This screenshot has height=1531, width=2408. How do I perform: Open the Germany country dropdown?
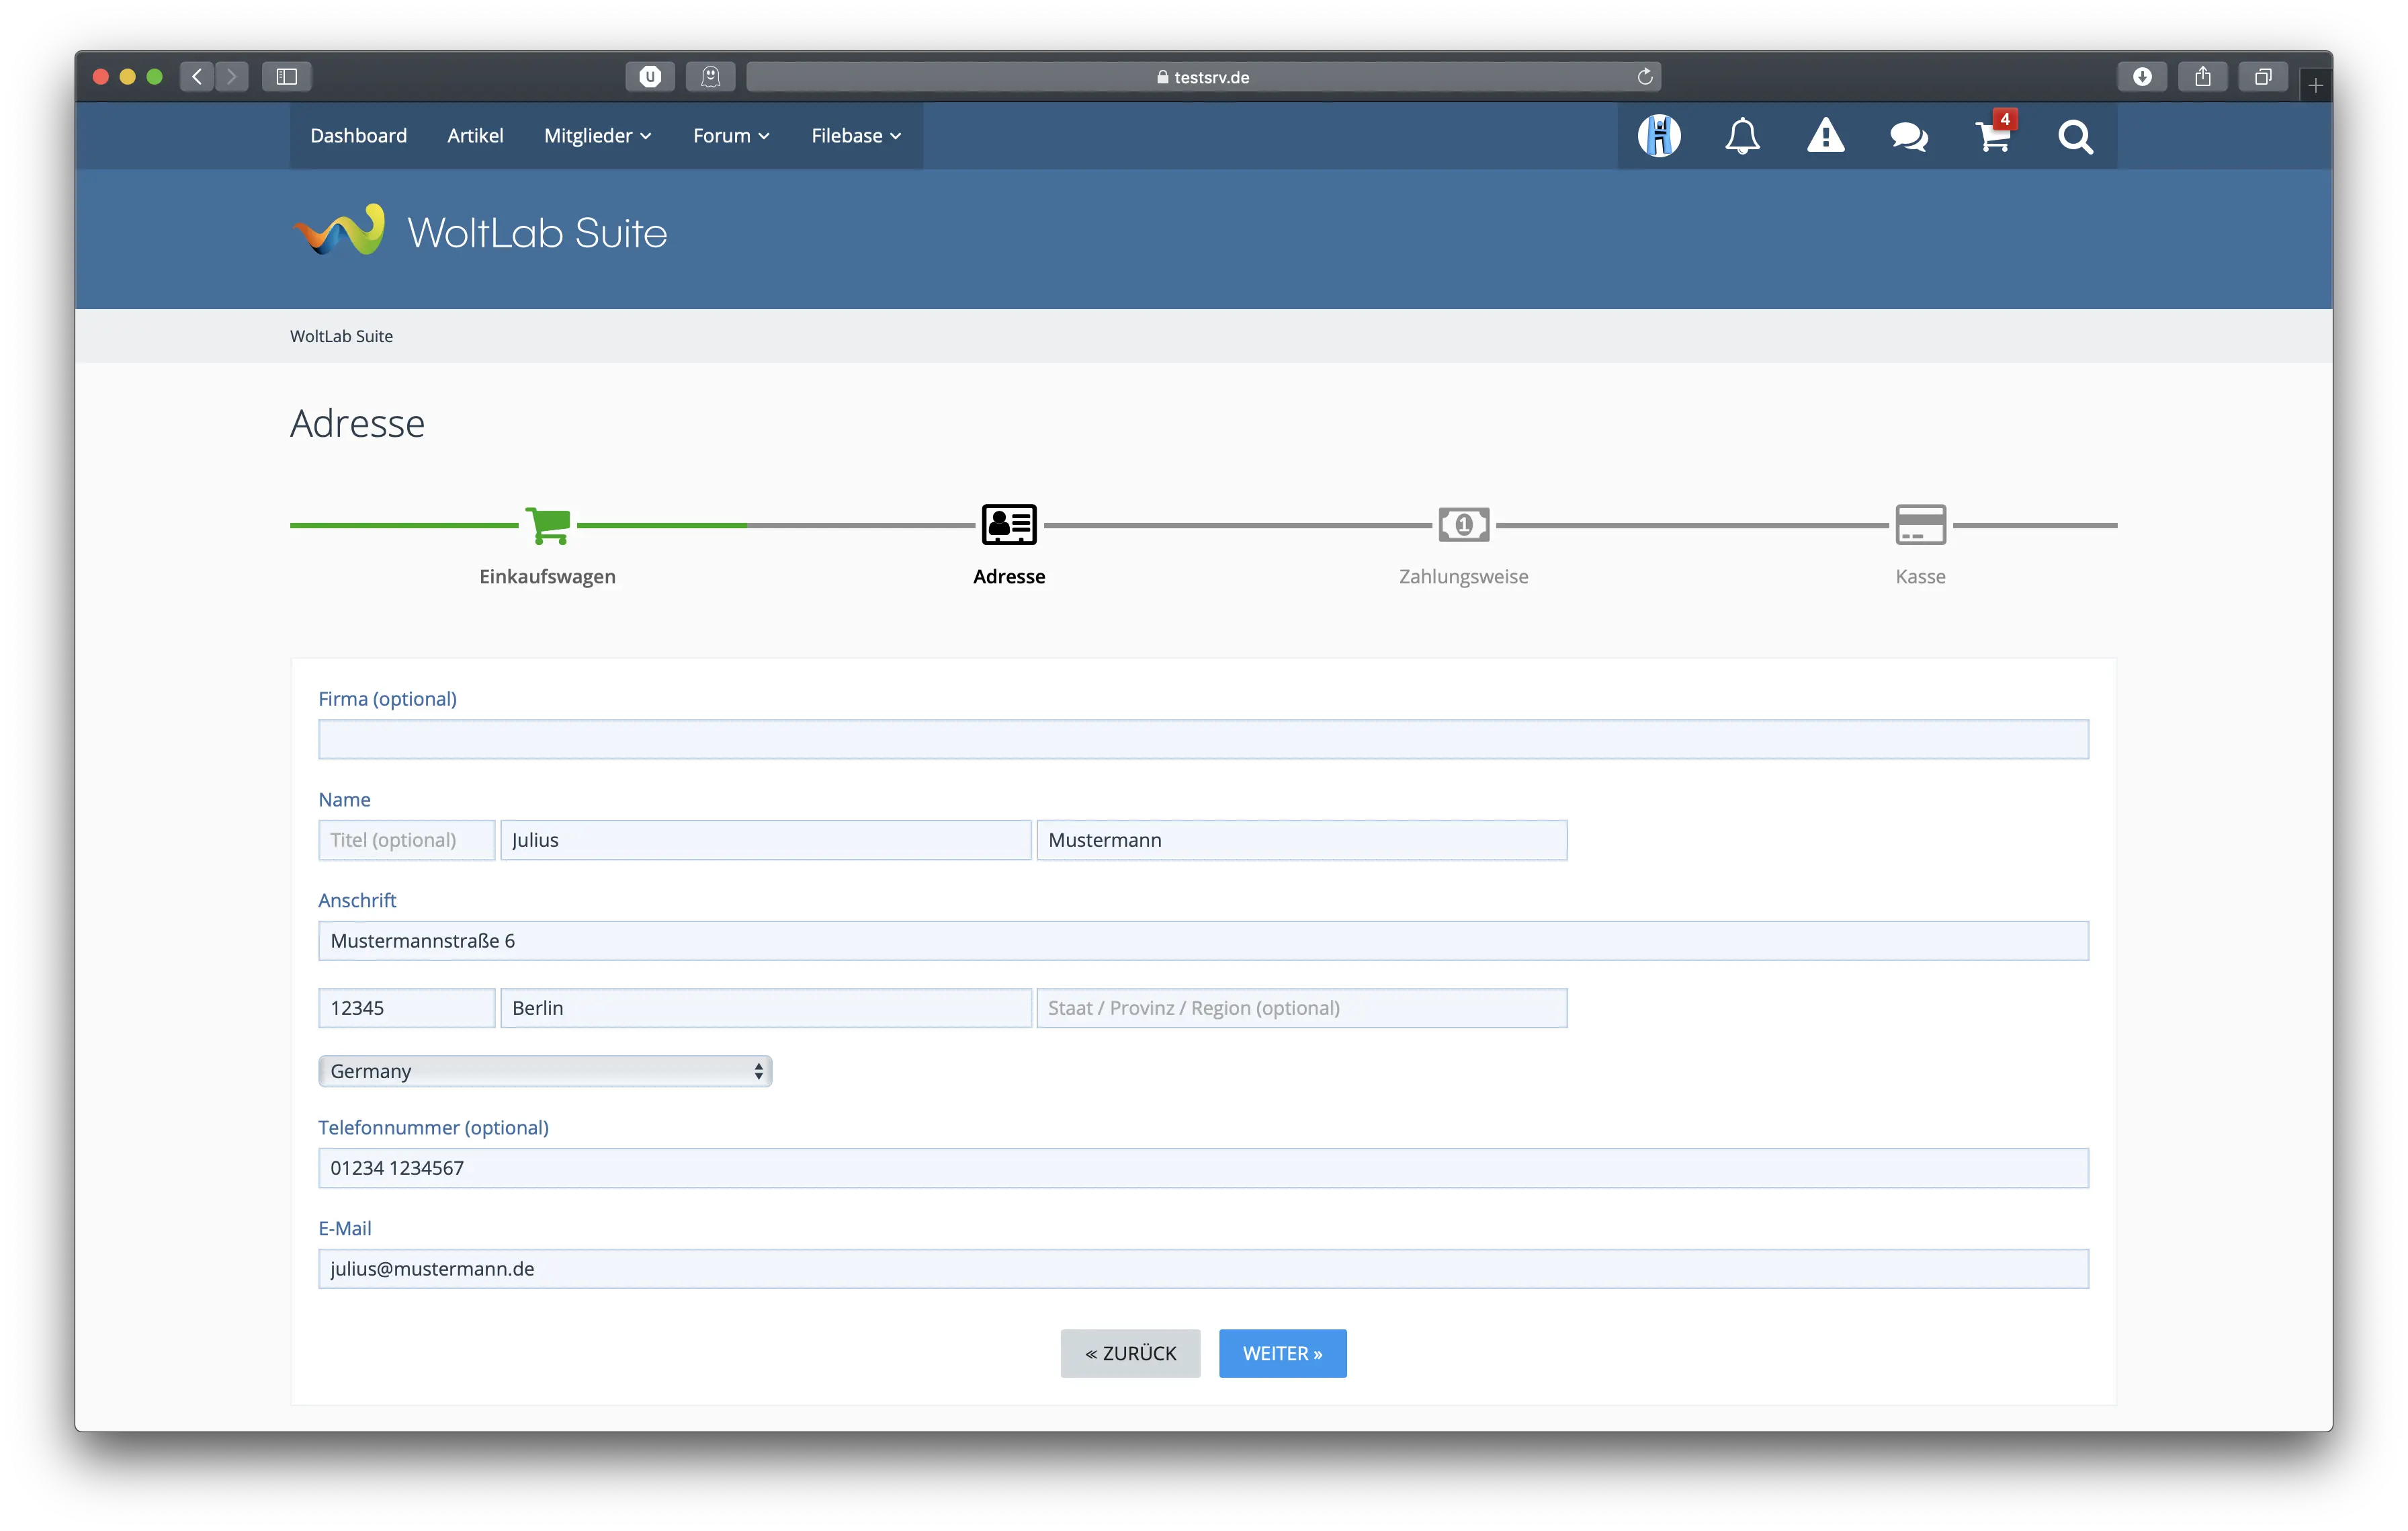point(545,1071)
